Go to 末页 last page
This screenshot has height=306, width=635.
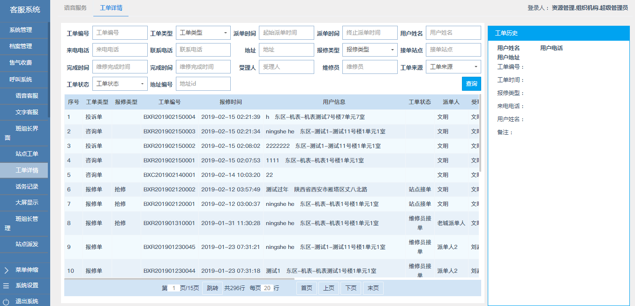point(373,288)
